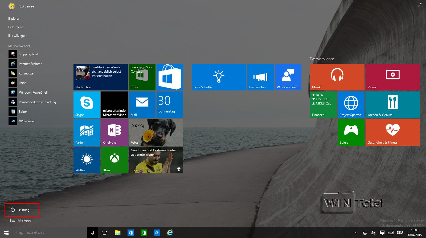426x238 pixels.
Task: Open the Karten maps tile
Action: (x=87, y=132)
